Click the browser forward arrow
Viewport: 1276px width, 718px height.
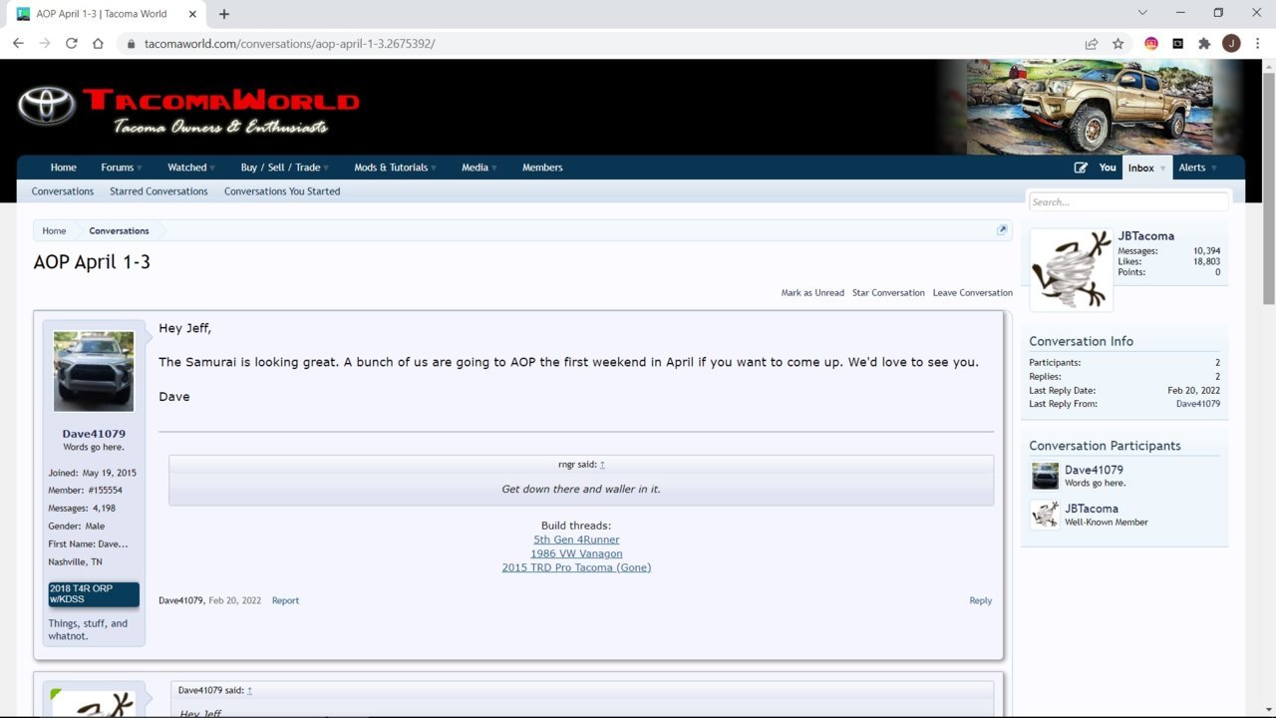click(x=45, y=44)
